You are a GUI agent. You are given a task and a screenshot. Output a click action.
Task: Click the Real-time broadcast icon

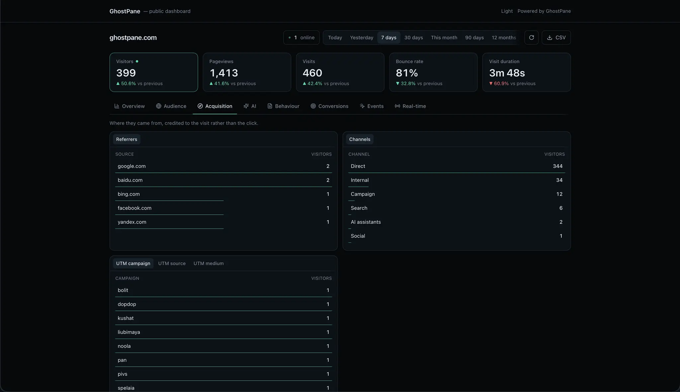(397, 106)
